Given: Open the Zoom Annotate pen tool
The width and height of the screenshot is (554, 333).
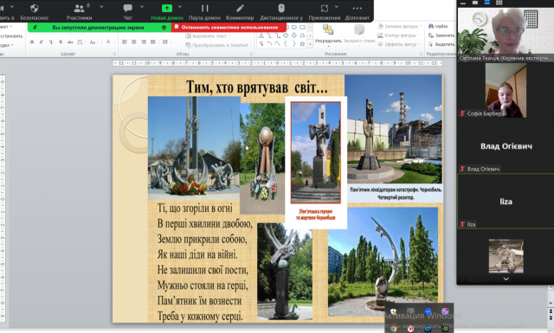Looking at the screenshot, I should 240,12.
